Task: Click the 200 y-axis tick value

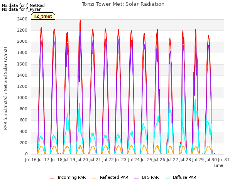Action: [24, 143]
